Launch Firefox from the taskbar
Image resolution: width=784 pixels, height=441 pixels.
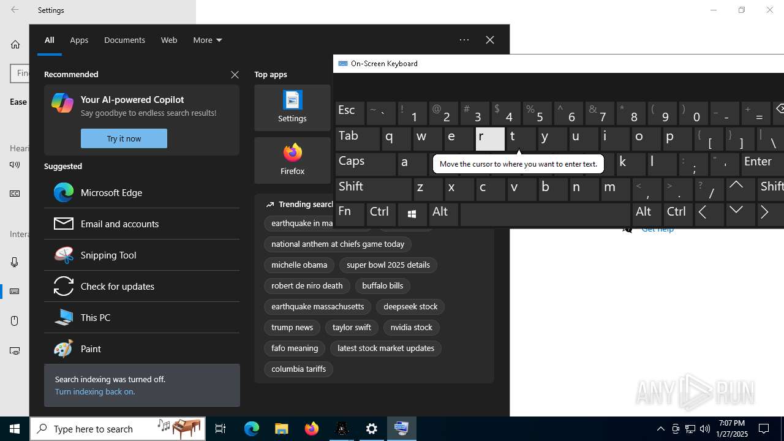click(x=312, y=429)
